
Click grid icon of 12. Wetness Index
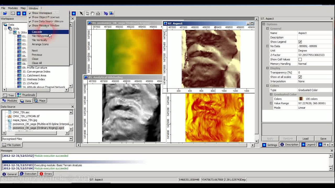click(19, 79)
